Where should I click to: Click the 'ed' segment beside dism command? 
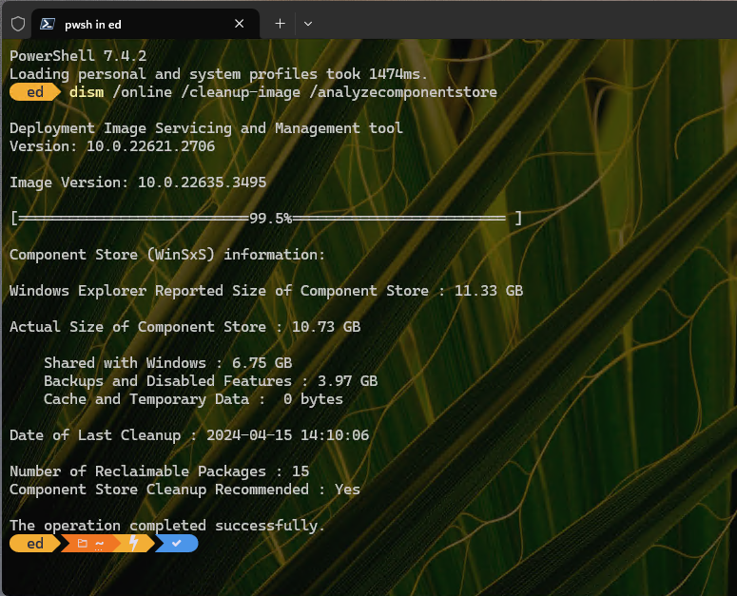35,92
